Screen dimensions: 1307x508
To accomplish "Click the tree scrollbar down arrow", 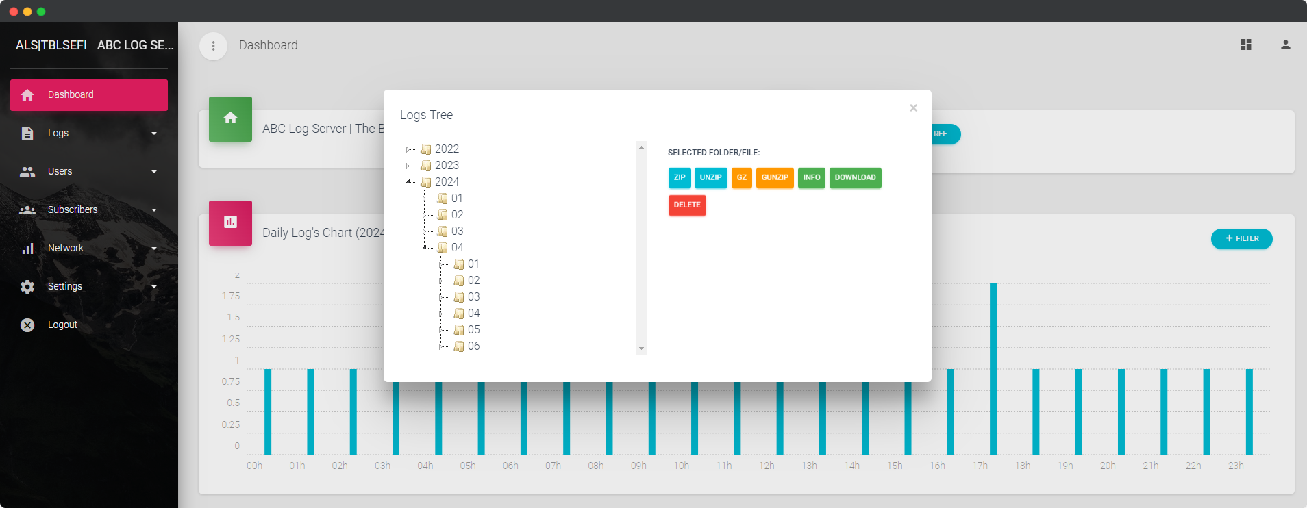I will (641, 348).
